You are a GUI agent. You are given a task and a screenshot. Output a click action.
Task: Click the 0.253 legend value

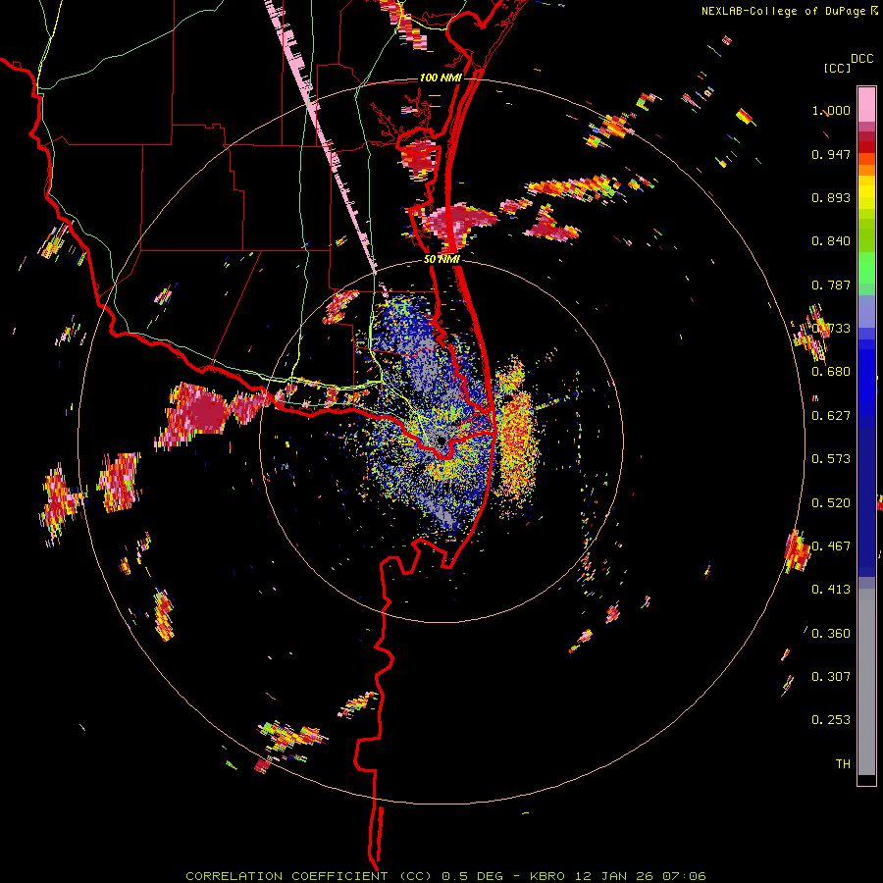[831, 720]
